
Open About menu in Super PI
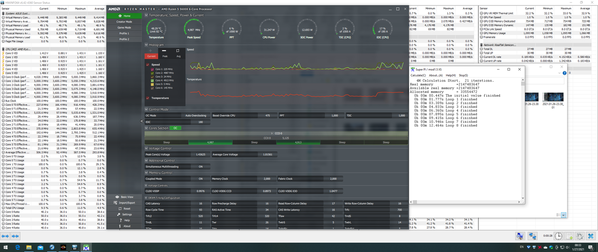tap(436, 75)
